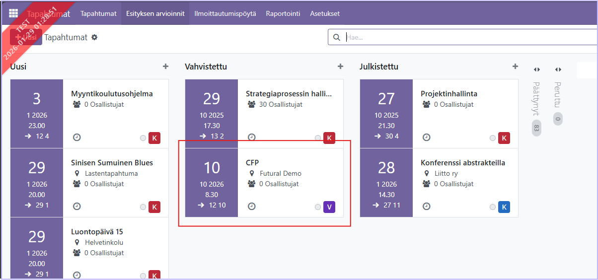Open Ilmoittautumispöytä from the top navigation

[225, 13]
